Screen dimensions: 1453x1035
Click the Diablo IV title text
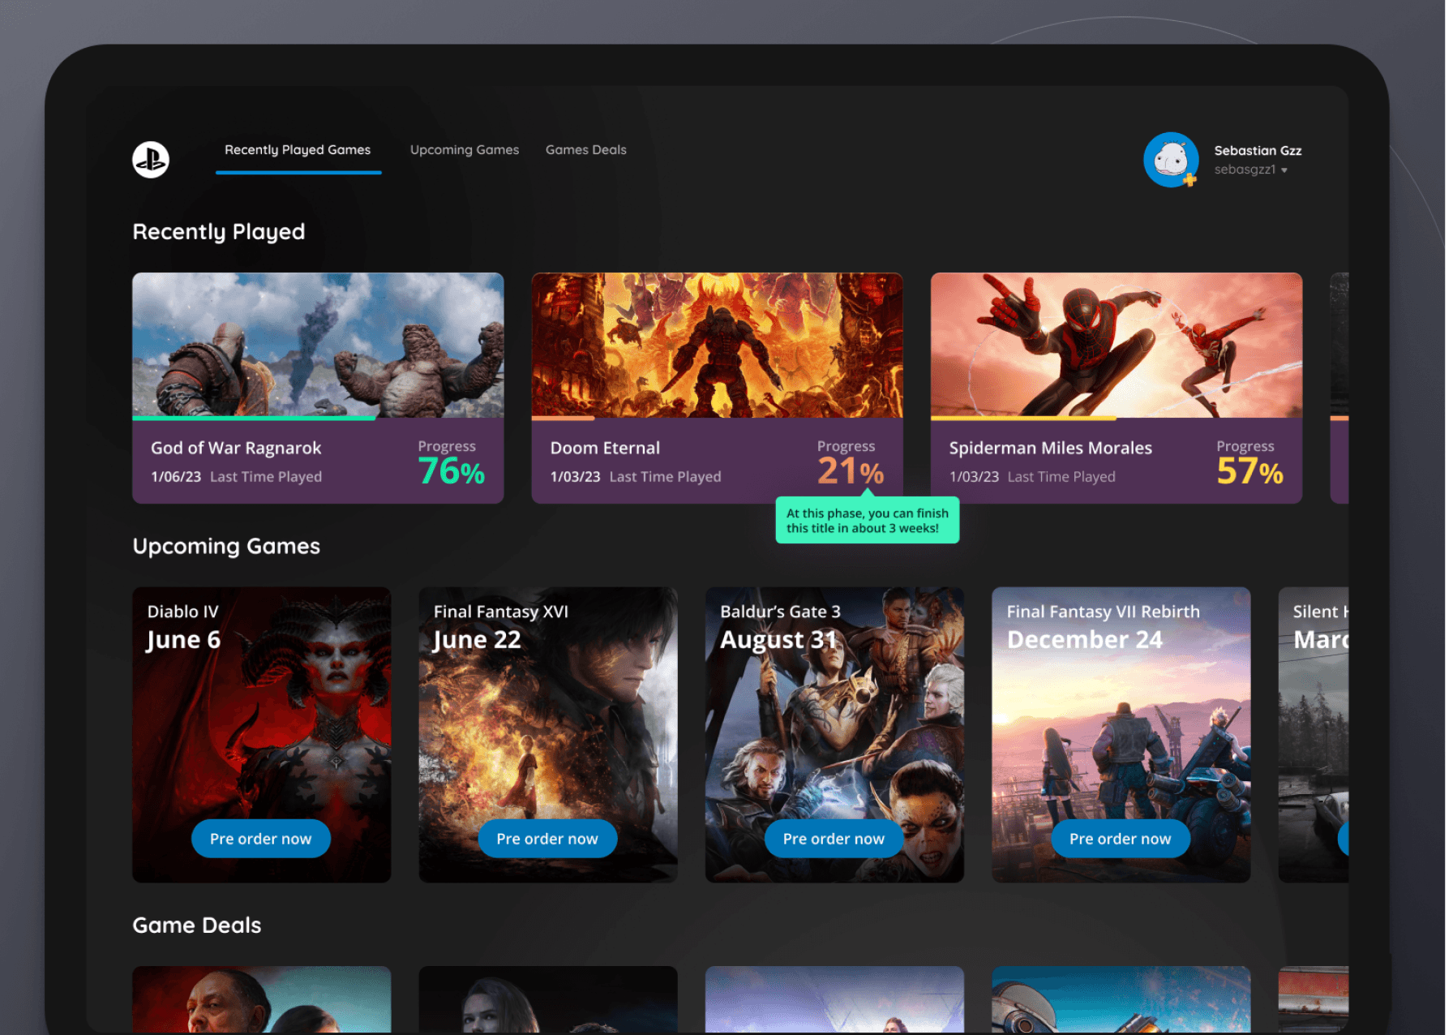click(183, 612)
